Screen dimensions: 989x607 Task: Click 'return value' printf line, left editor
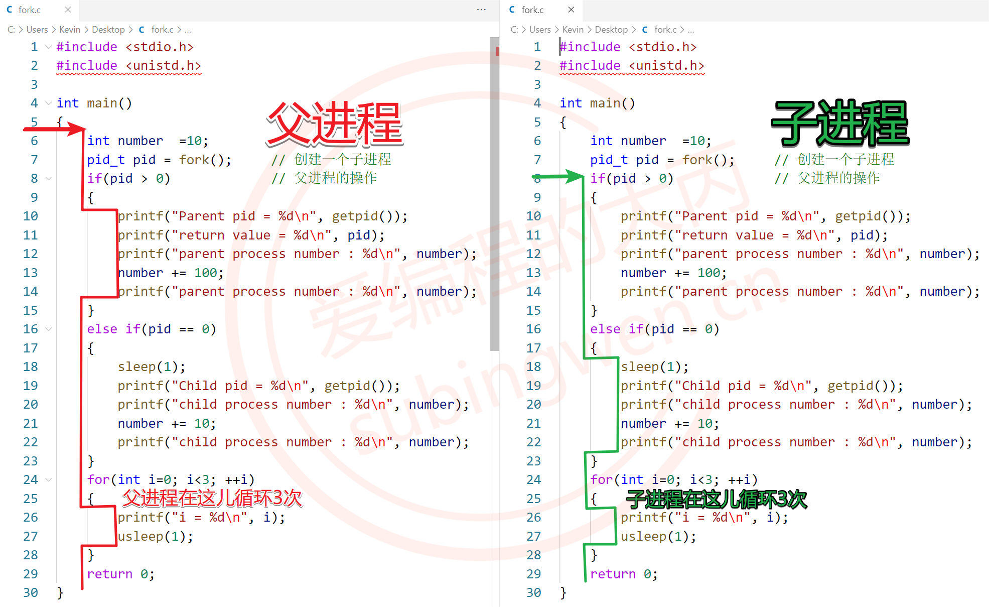tap(251, 235)
